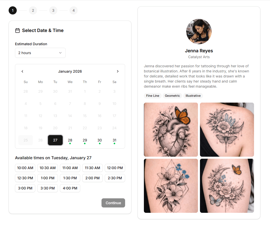270x225 pixels.
Task: Select January 30 on the calendar
Action: pos(99,140)
